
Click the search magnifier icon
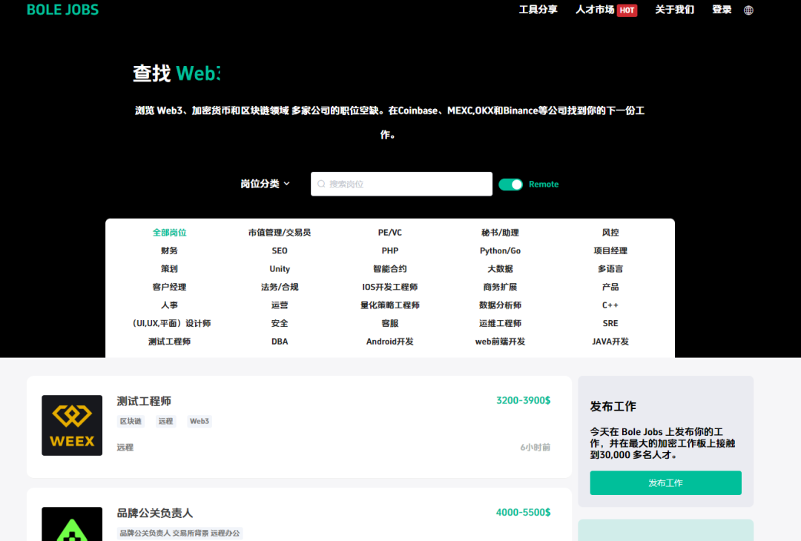[x=321, y=184]
